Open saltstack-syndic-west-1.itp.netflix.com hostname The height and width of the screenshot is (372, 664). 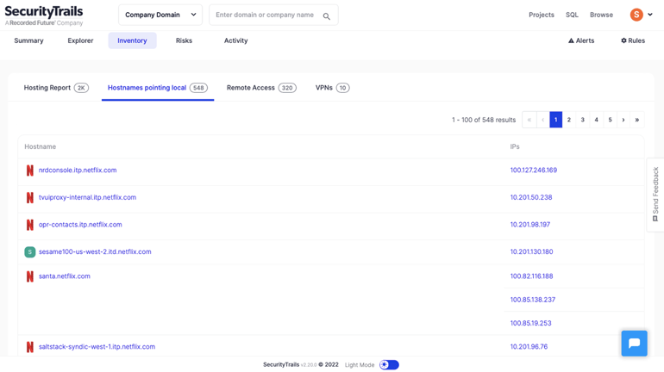[x=97, y=347]
